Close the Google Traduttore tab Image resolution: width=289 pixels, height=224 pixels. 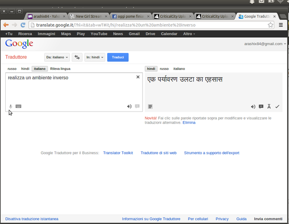[x=275, y=16]
